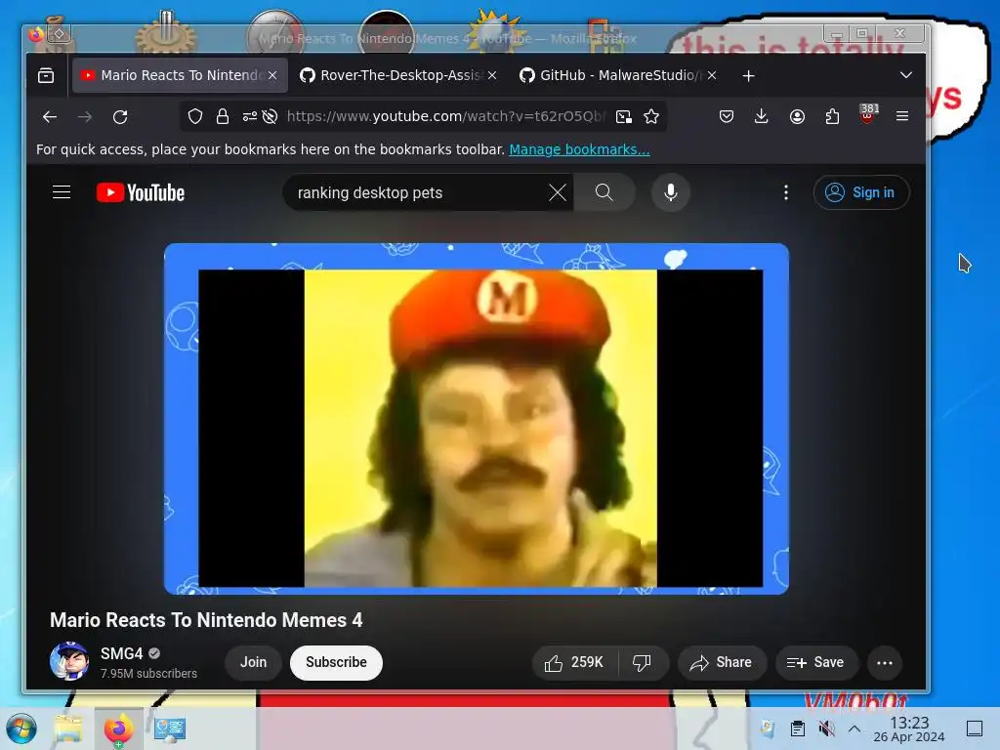The height and width of the screenshot is (750, 1000).
Task: Save page to Pocket
Action: [727, 116]
